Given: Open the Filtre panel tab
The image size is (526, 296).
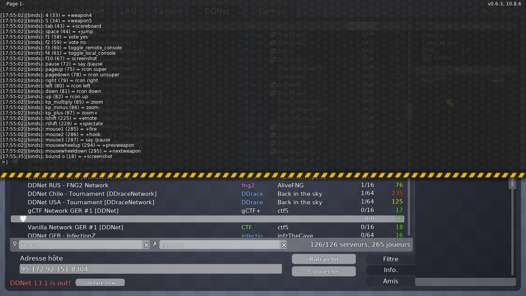Looking at the screenshot, I should coord(390,259).
